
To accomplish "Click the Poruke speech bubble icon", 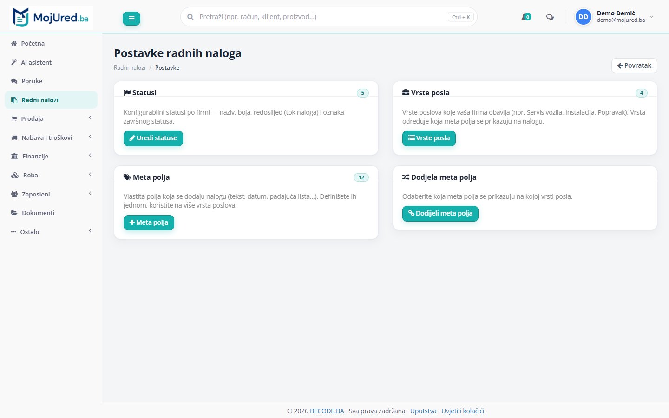I will click(x=14, y=81).
